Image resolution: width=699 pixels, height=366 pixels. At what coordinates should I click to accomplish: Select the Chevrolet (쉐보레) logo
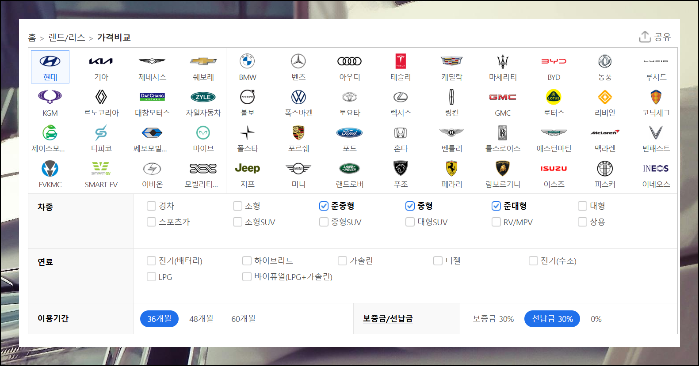pos(203,61)
